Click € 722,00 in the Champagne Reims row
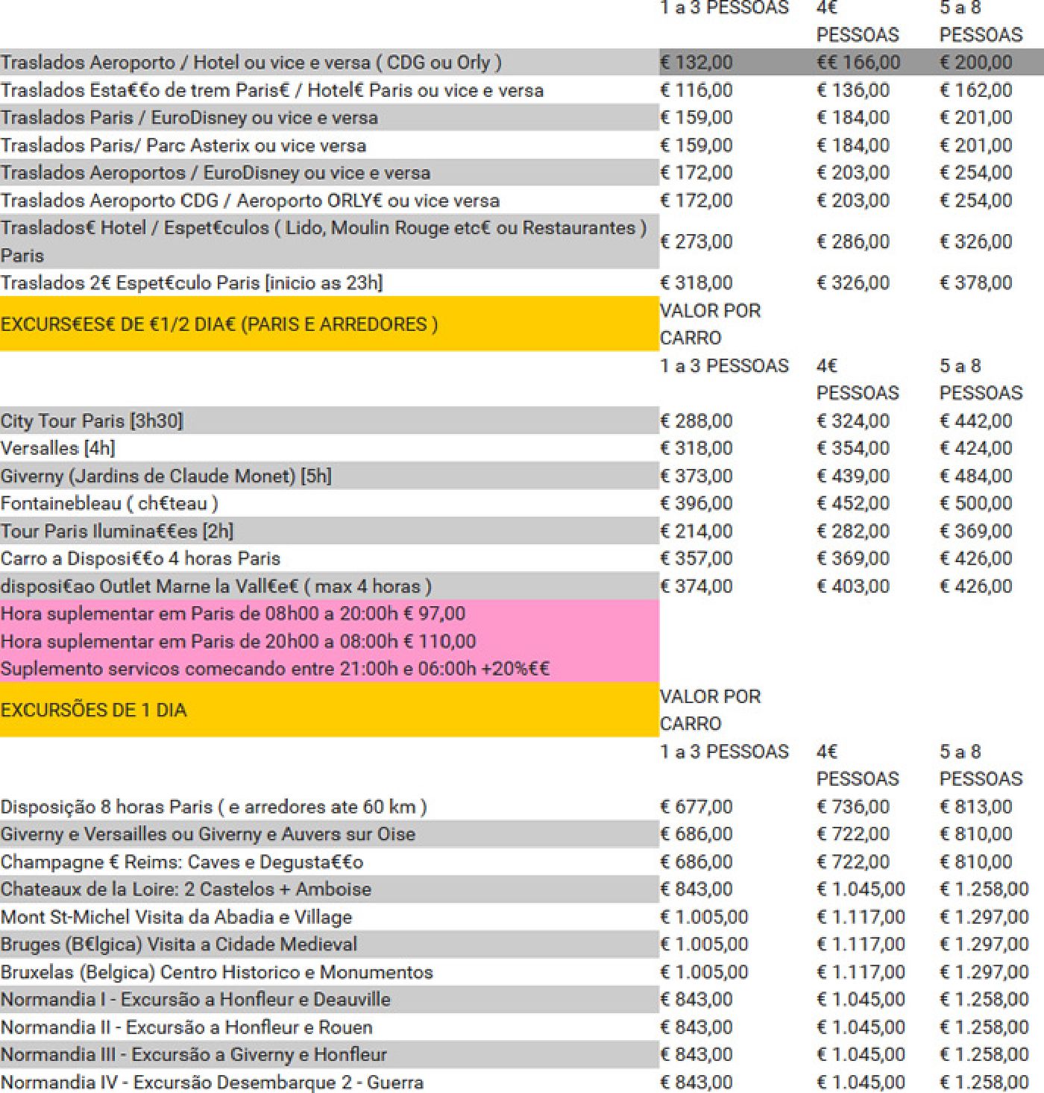This screenshot has width=1044, height=1093. (x=853, y=863)
